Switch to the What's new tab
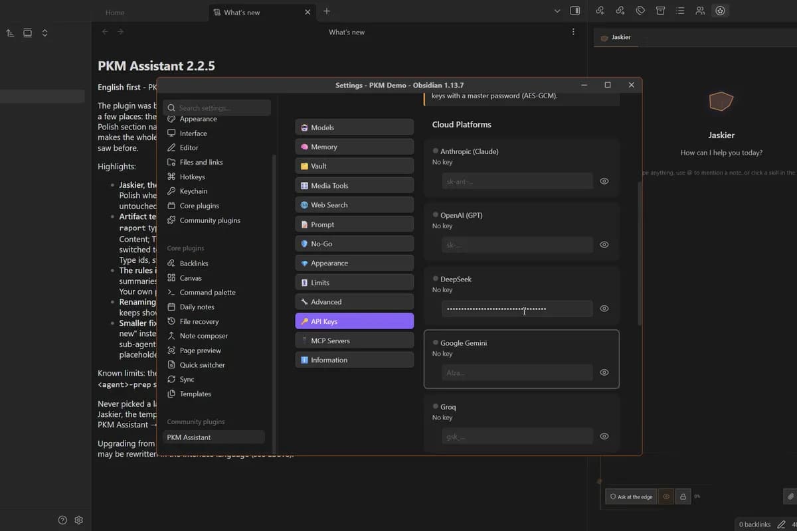This screenshot has height=531, width=797. coord(263,12)
